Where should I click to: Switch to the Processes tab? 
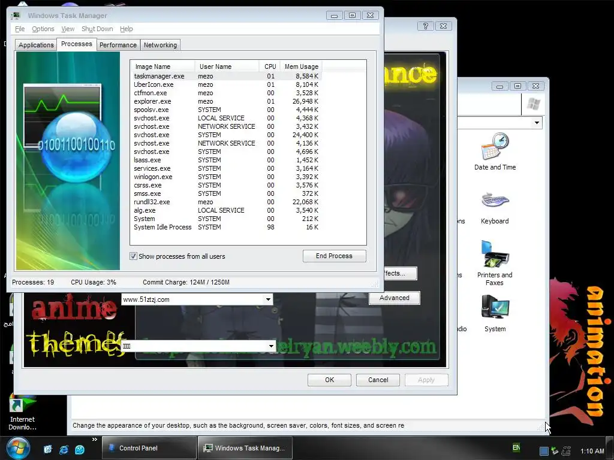[76, 44]
